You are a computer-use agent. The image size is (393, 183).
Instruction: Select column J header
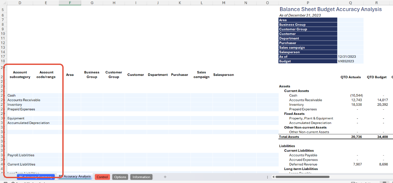158,3
